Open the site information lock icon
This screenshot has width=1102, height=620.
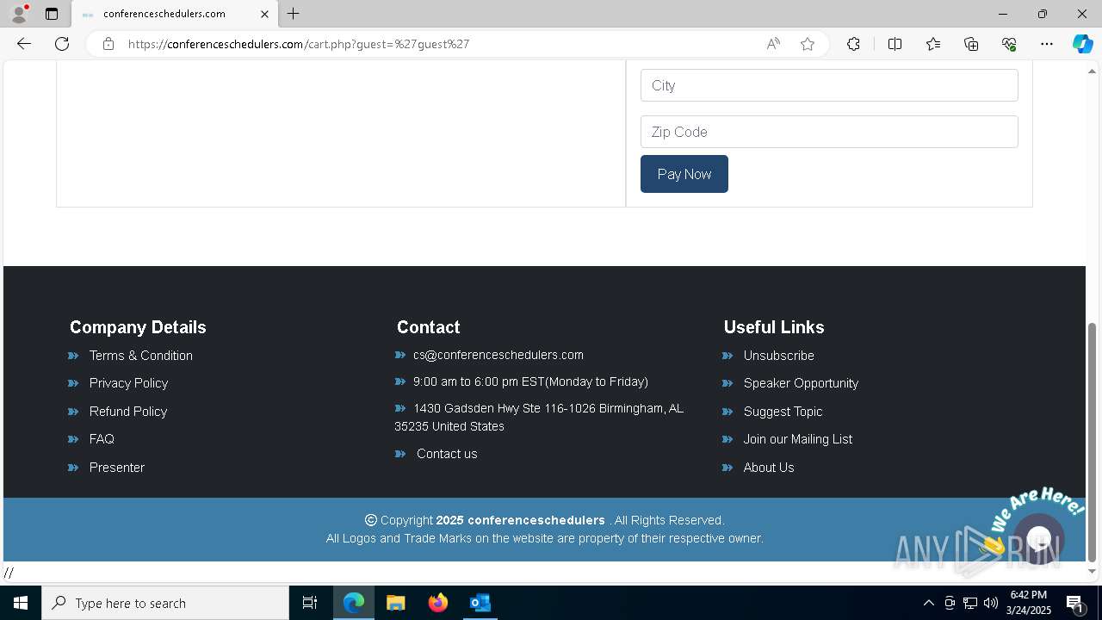tap(108, 44)
